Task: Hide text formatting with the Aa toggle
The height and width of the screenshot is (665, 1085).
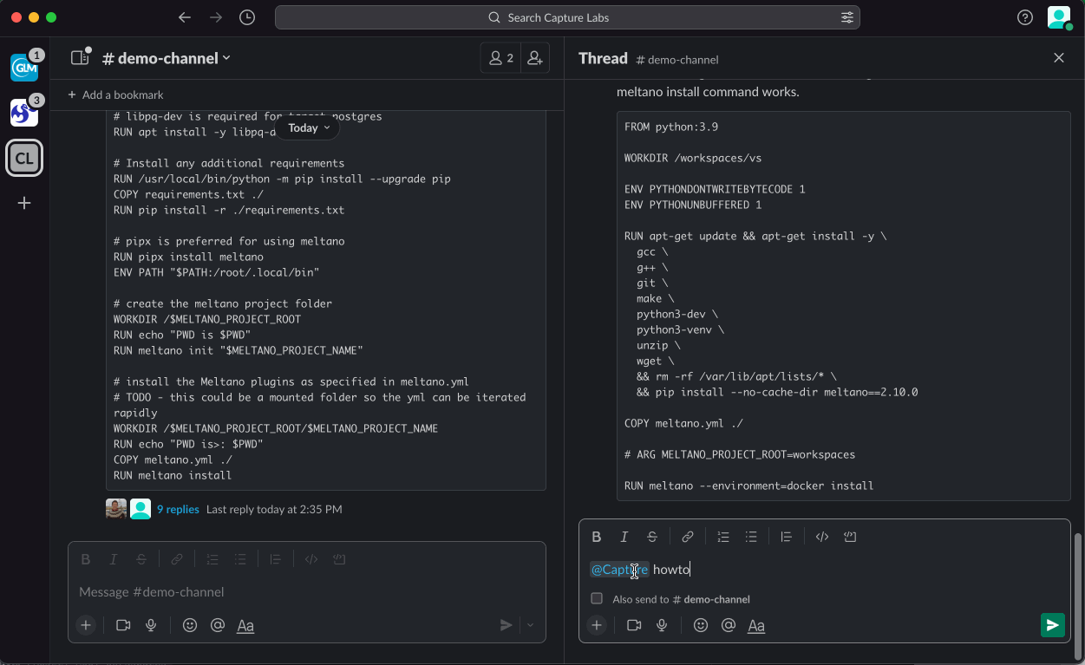Action: point(755,625)
